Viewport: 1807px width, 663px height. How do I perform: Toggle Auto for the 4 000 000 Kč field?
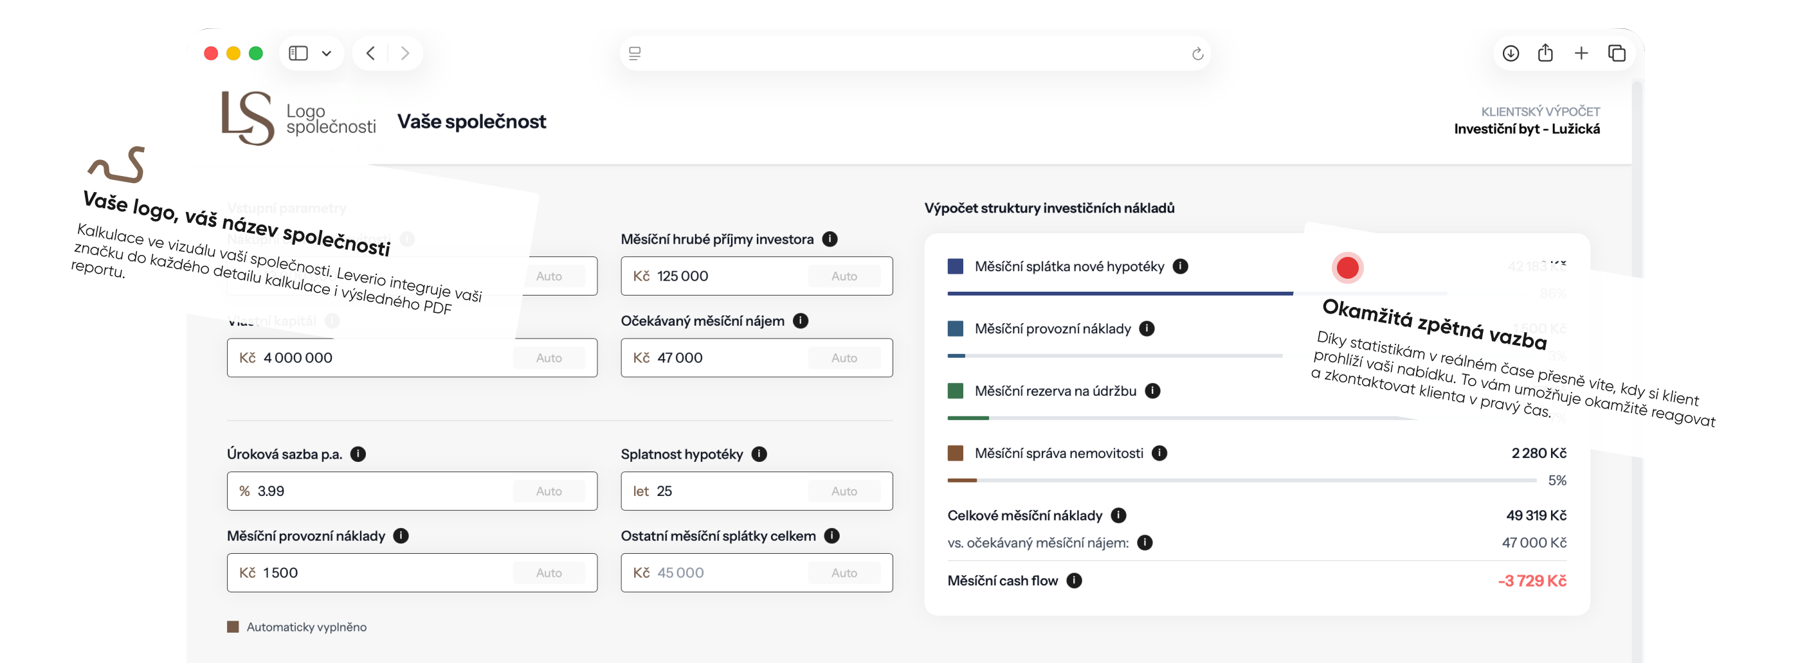point(549,358)
